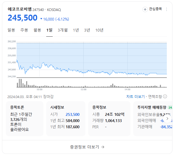Select the 3년 chart tab
The image size is (173, 157).
click(x=87, y=30)
